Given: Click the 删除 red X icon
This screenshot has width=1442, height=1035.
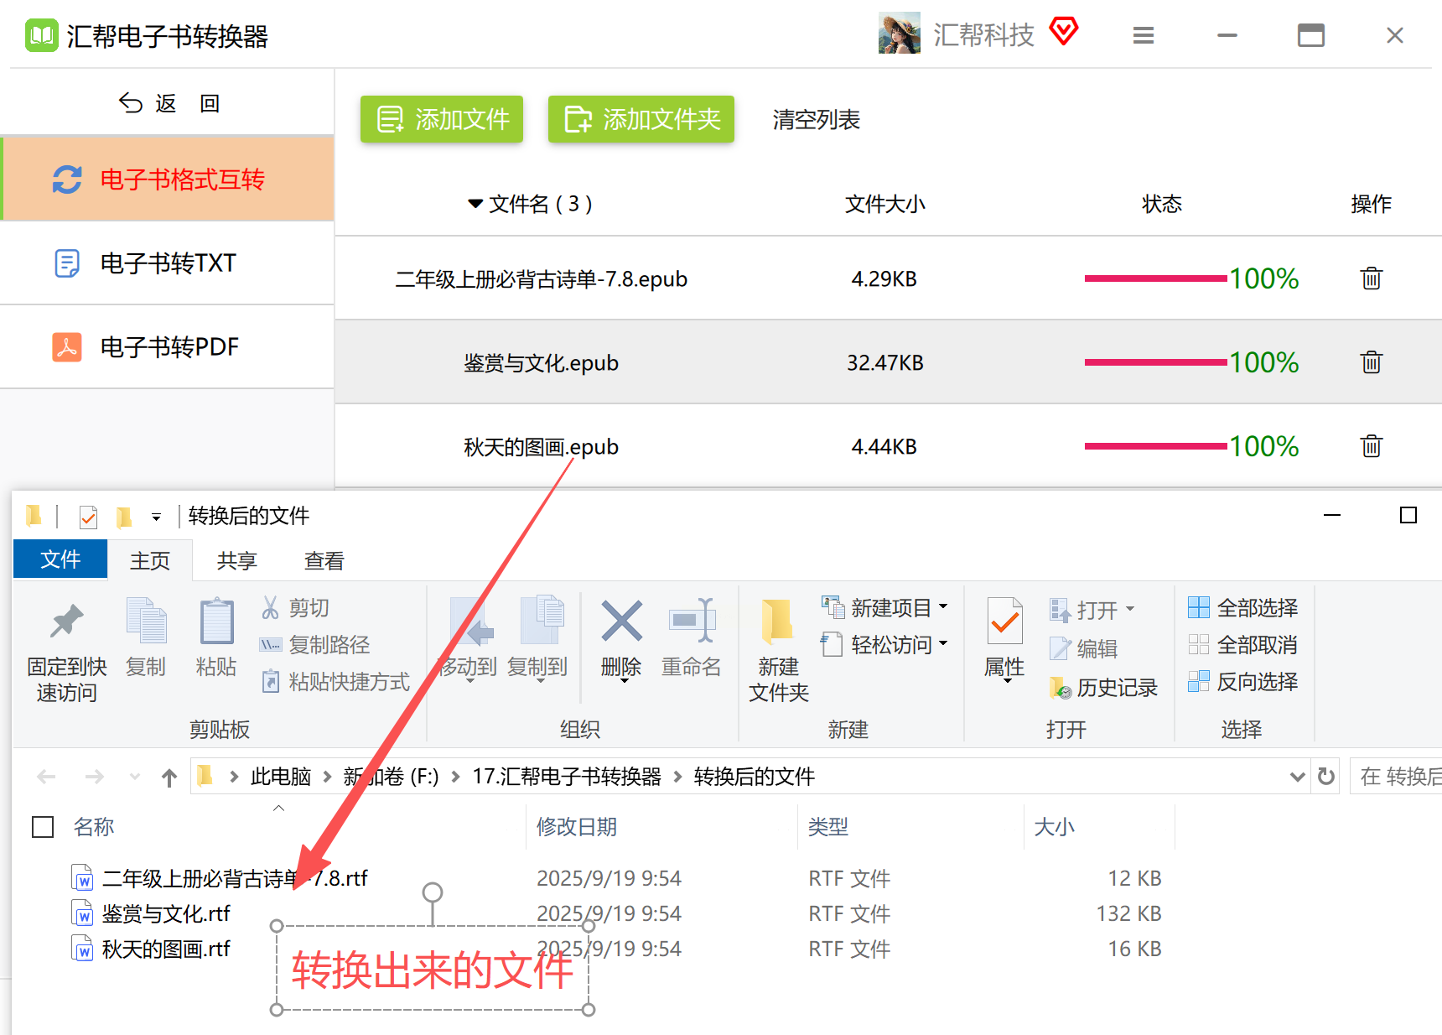Looking at the screenshot, I should click(x=621, y=622).
